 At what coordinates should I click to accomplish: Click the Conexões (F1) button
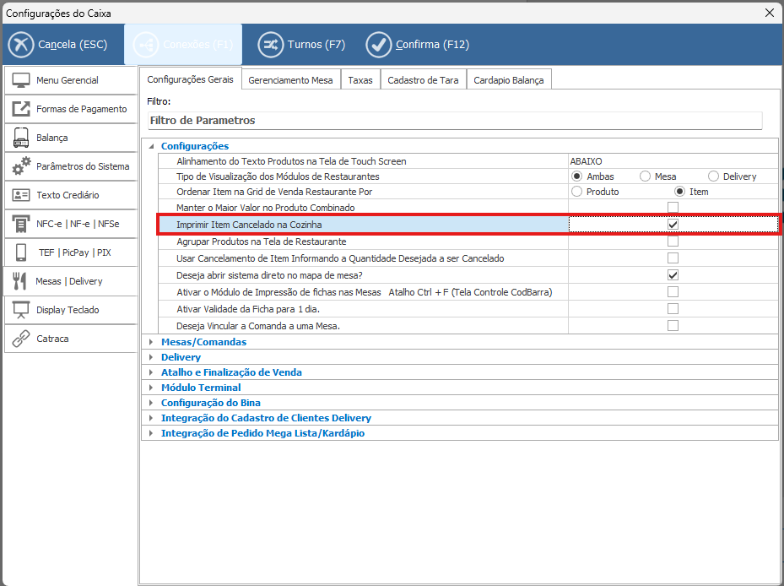pos(183,45)
